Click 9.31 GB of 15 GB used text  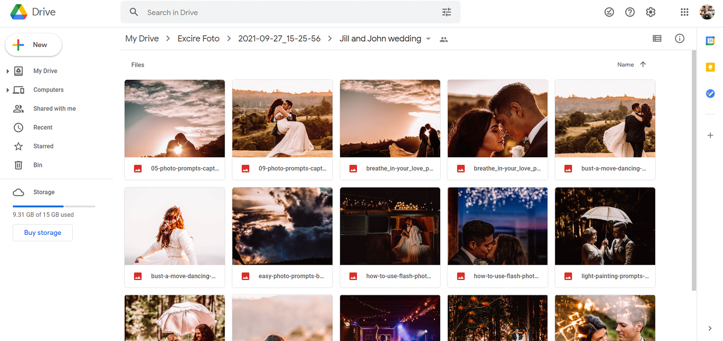pyautogui.click(x=43, y=215)
